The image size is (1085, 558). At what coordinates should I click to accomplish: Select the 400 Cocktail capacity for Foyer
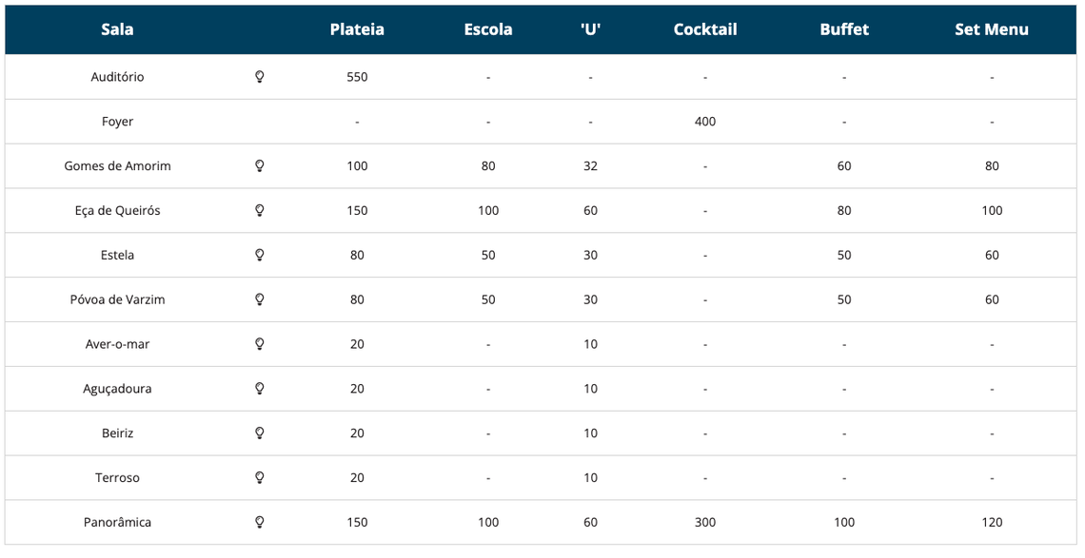pos(705,122)
